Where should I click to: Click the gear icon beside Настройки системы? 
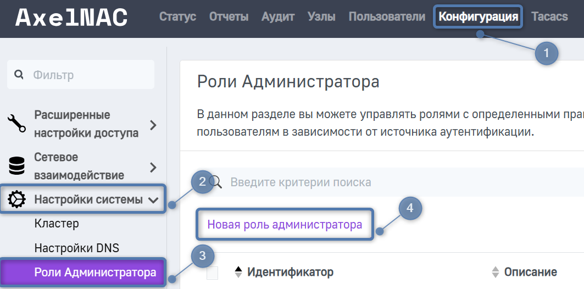pyautogui.click(x=16, y=200)
